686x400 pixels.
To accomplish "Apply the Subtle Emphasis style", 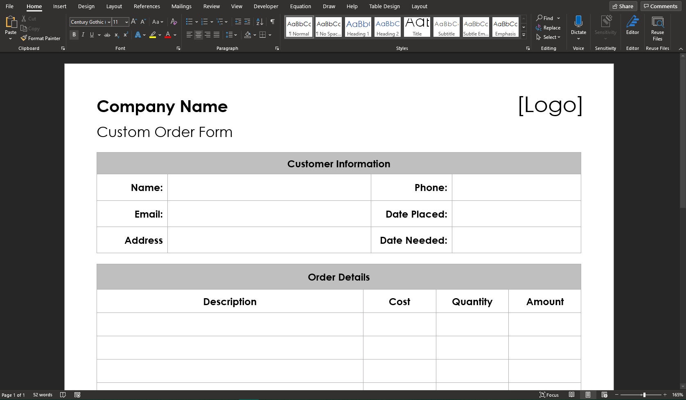I will coord(476,27).
